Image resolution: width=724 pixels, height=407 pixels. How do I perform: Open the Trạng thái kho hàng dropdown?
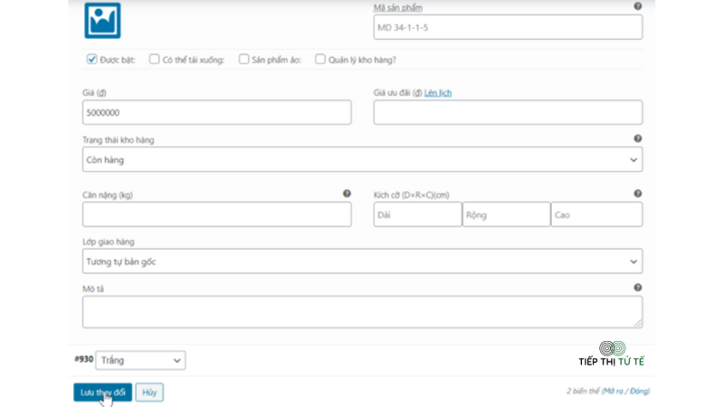(x=363, y=160)
